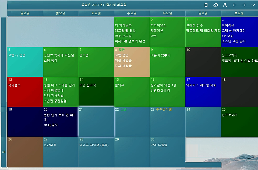
Task: Select the black day cell 10
Action: [x=203, y=62]
